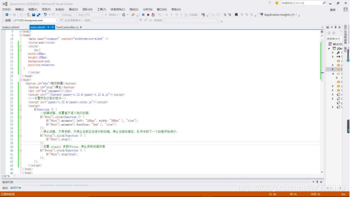Open the Window menu
350x197 pixels.
click(x=162, y=10)
